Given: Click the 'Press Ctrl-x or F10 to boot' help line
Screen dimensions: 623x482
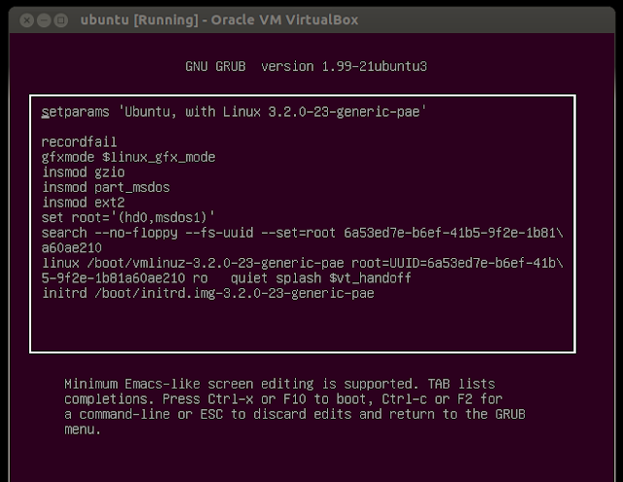Looking at the screenshot, I should [283, 399].
